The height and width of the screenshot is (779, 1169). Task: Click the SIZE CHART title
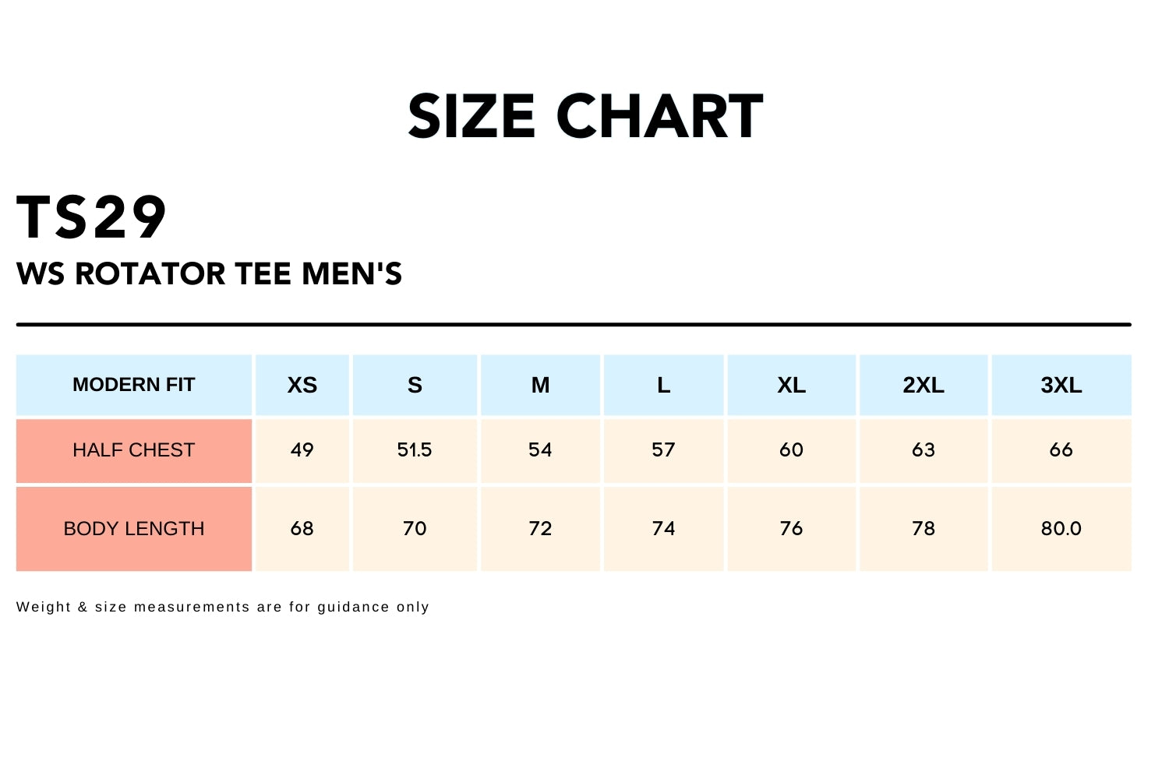(585, 117)
